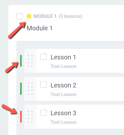Click Text Lesson label under Lesson 3
Screen dimensions: 124x135
point(64,122)
